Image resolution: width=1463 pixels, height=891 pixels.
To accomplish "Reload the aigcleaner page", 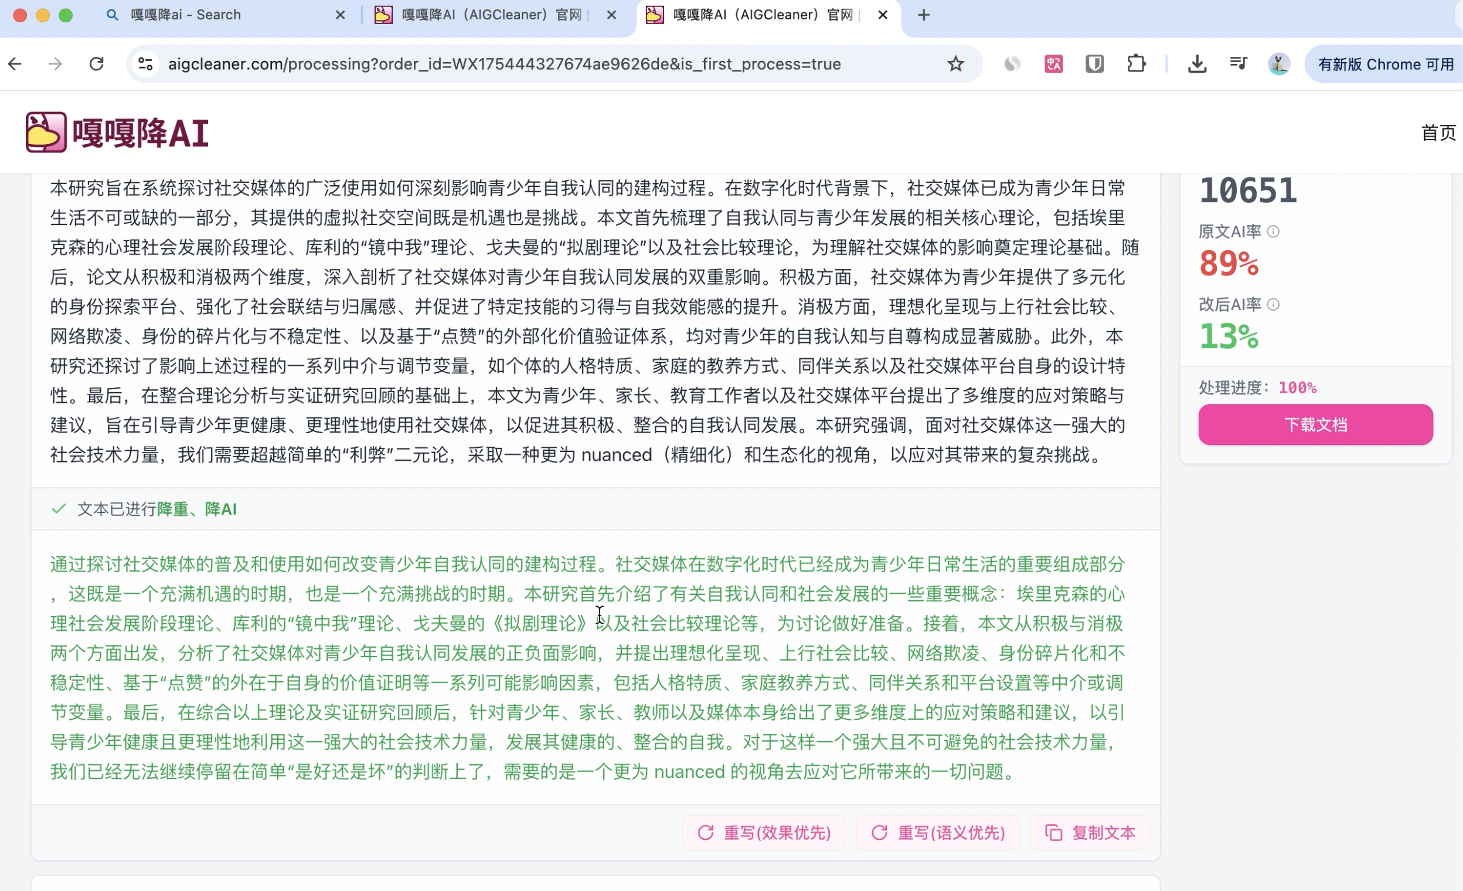I will [96, 63].
